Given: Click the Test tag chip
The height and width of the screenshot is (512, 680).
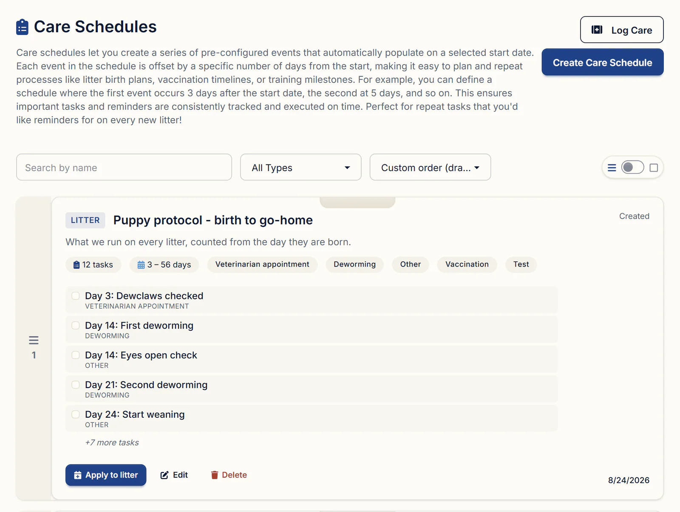Looking at the screenshot, I should click(x=521, y=264).
